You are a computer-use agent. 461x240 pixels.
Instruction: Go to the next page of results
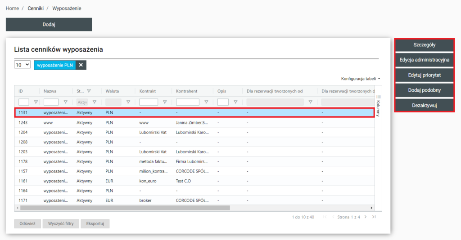(366, 217)
